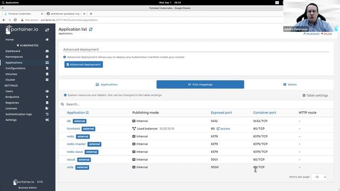Open Dashboard in the sidebar
The height and width of the screenshot is (191, 340).
coord(13,51)
